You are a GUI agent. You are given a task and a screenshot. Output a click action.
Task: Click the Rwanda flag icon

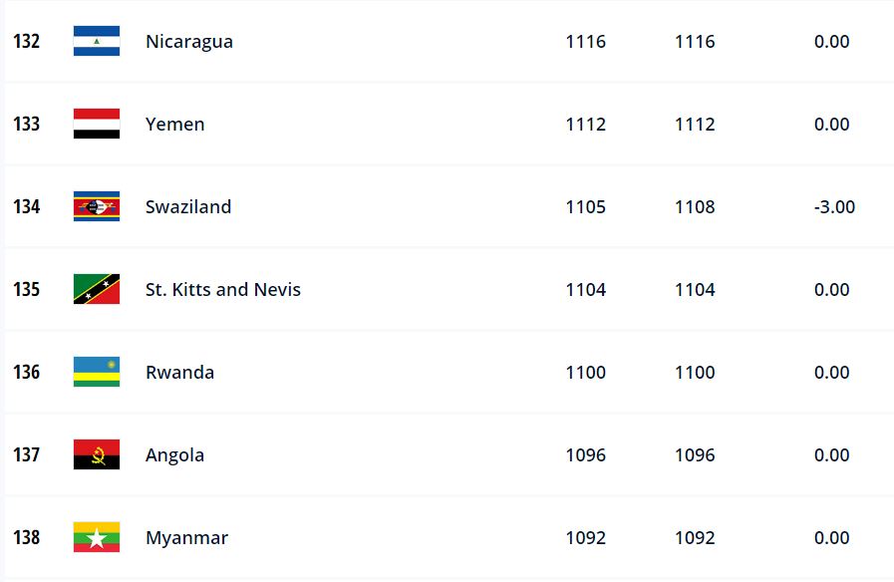click(97, 373)
